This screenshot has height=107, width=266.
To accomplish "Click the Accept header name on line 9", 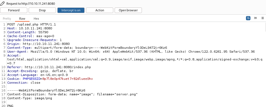I will pyautogui.click(x=13, y=56).
